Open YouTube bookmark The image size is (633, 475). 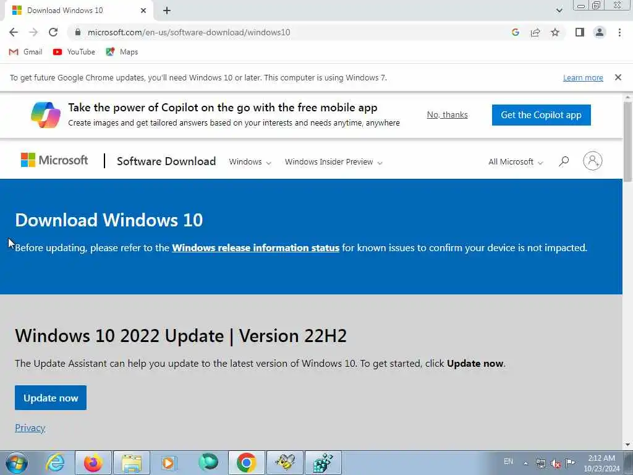click(74, 52)
